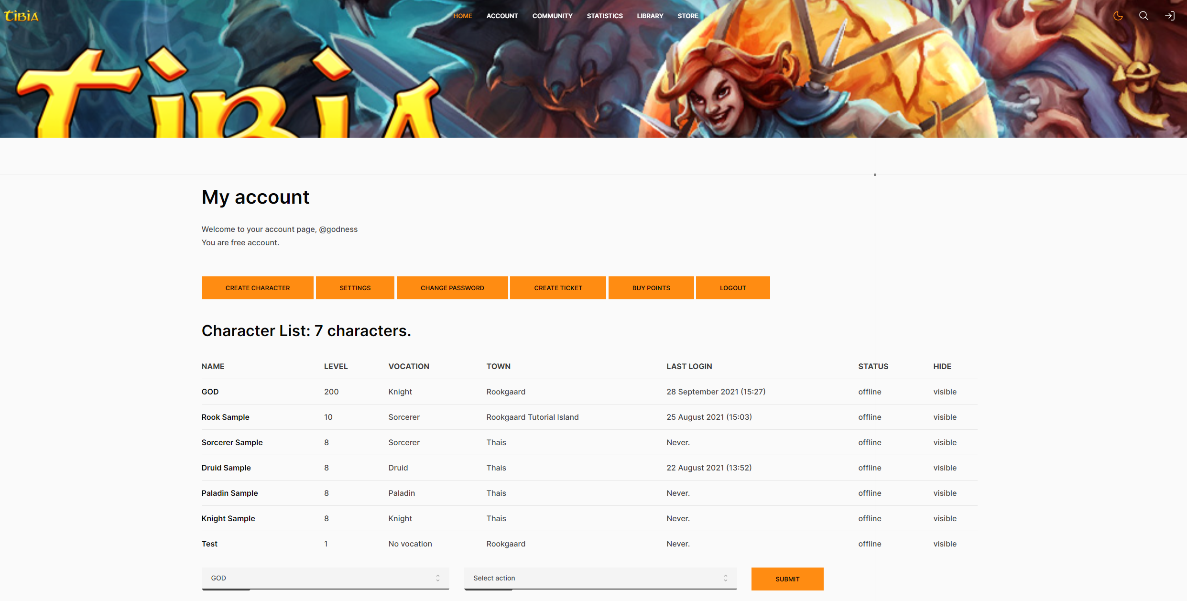Click the Create Ticket button
The image size is (1187, 601).
[558, 288]
